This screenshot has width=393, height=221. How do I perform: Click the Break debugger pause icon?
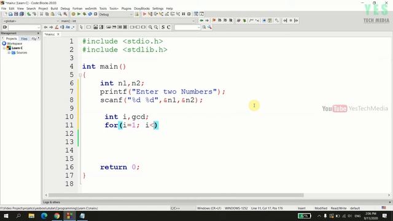[184, 14]
